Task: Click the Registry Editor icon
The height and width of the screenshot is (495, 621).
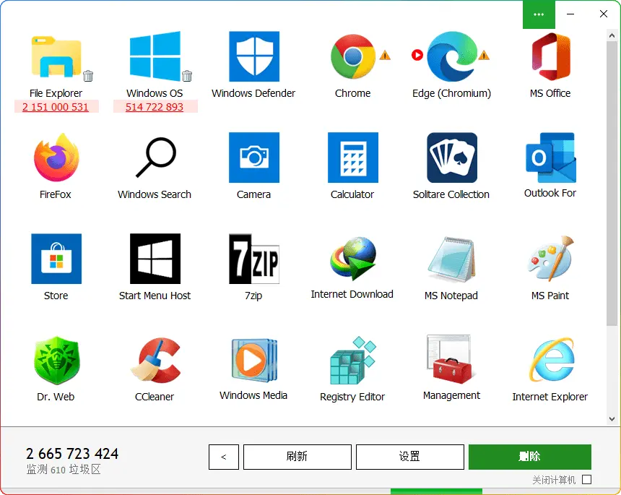Action: click(x=352, y=360)
